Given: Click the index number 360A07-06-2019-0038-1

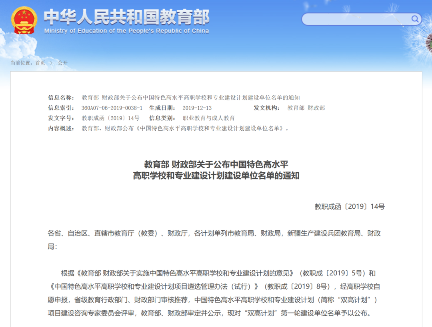Looking at the screenshot, I should (x=112, y=108).
